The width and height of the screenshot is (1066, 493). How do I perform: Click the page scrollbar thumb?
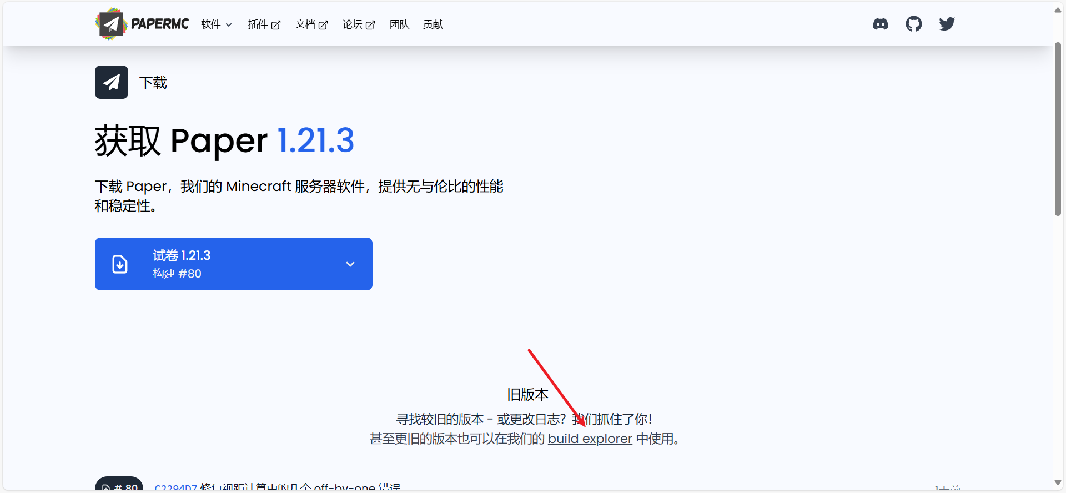click(1058, 129)
